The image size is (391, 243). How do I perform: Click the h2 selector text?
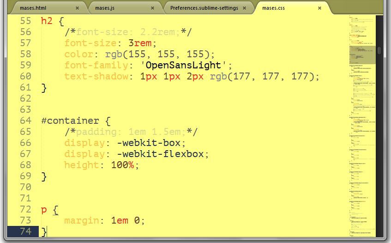(47, 21)
